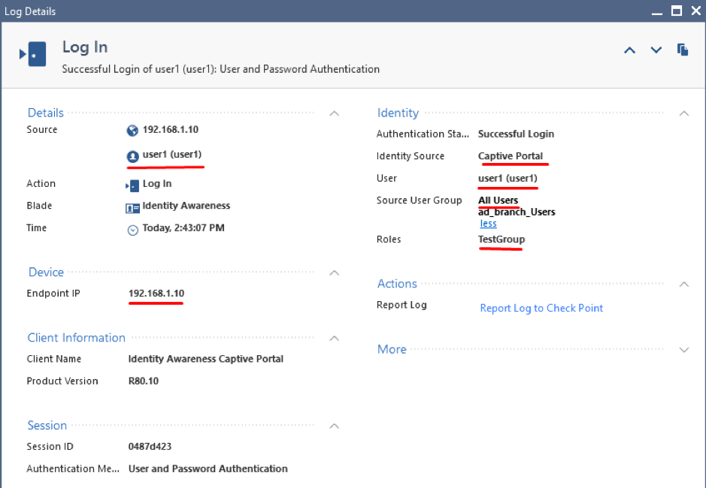The width and height of the screenshot is (706, 488).
Task: Select Endpoint IP value 192.168.1.10
Action: click(x=156, y=294)
